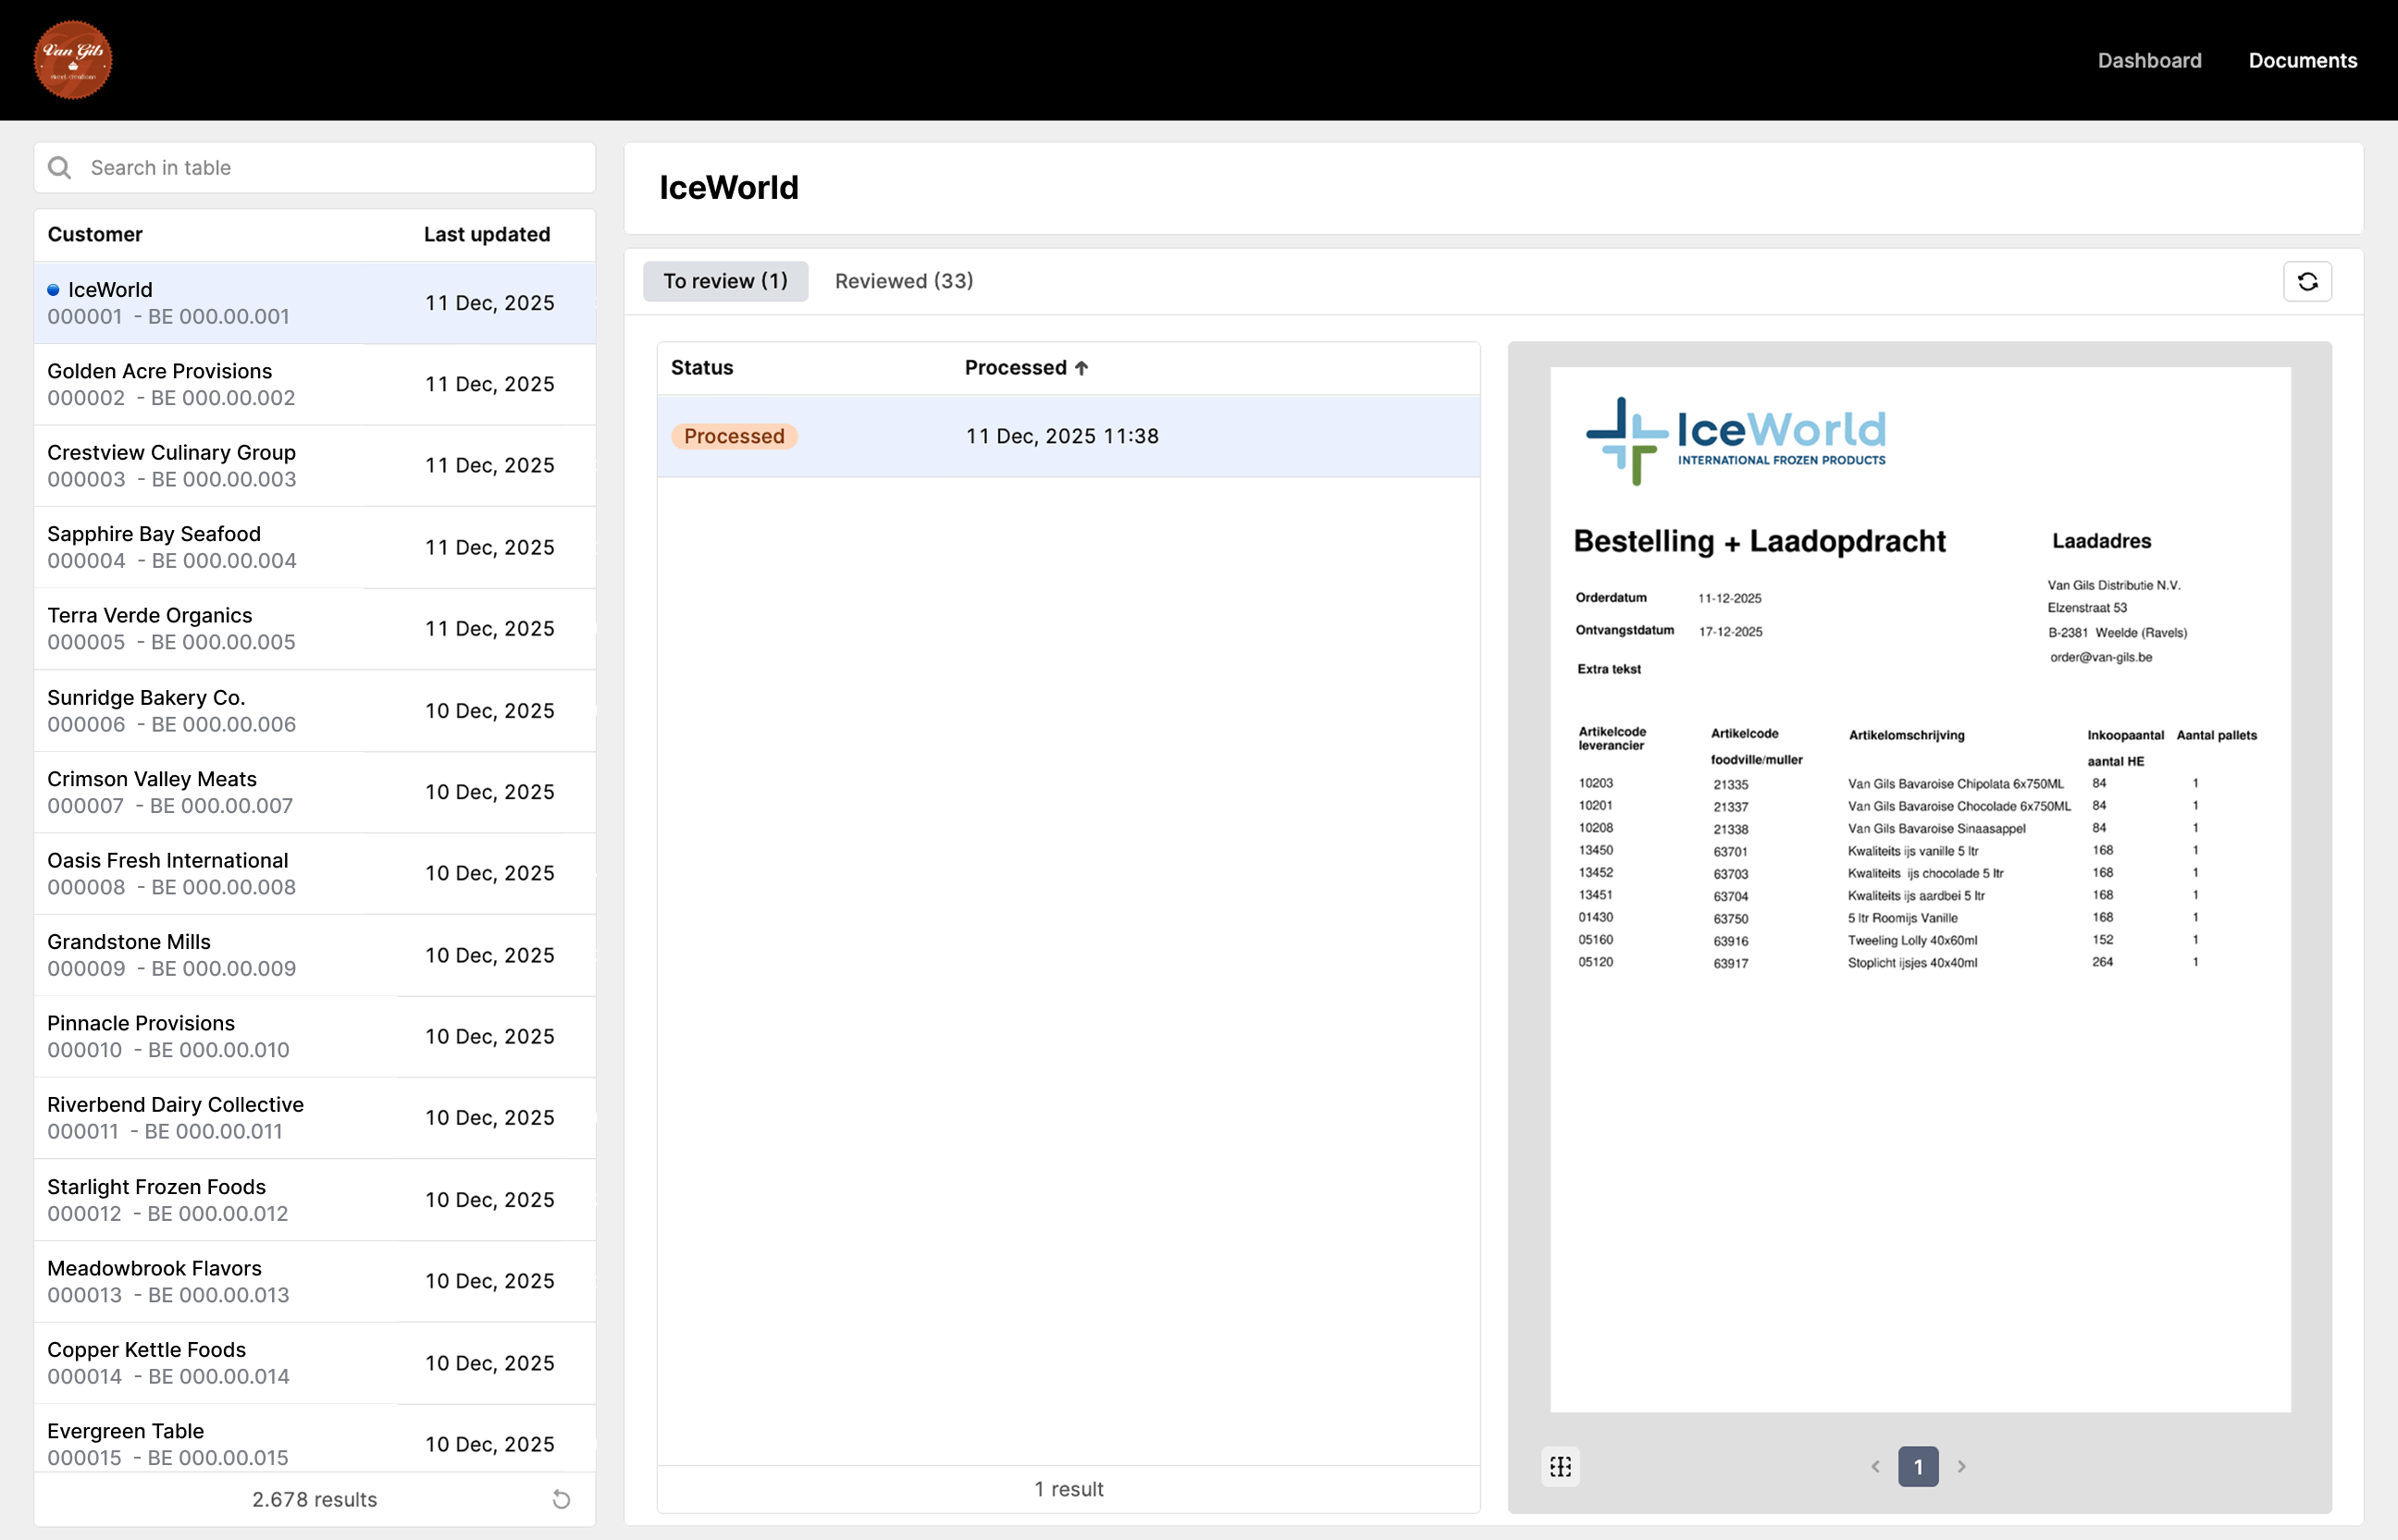Viewport: 2398px width, 1540px height.
Task: Click the Van Gils logo
Action: click(73, 60)
